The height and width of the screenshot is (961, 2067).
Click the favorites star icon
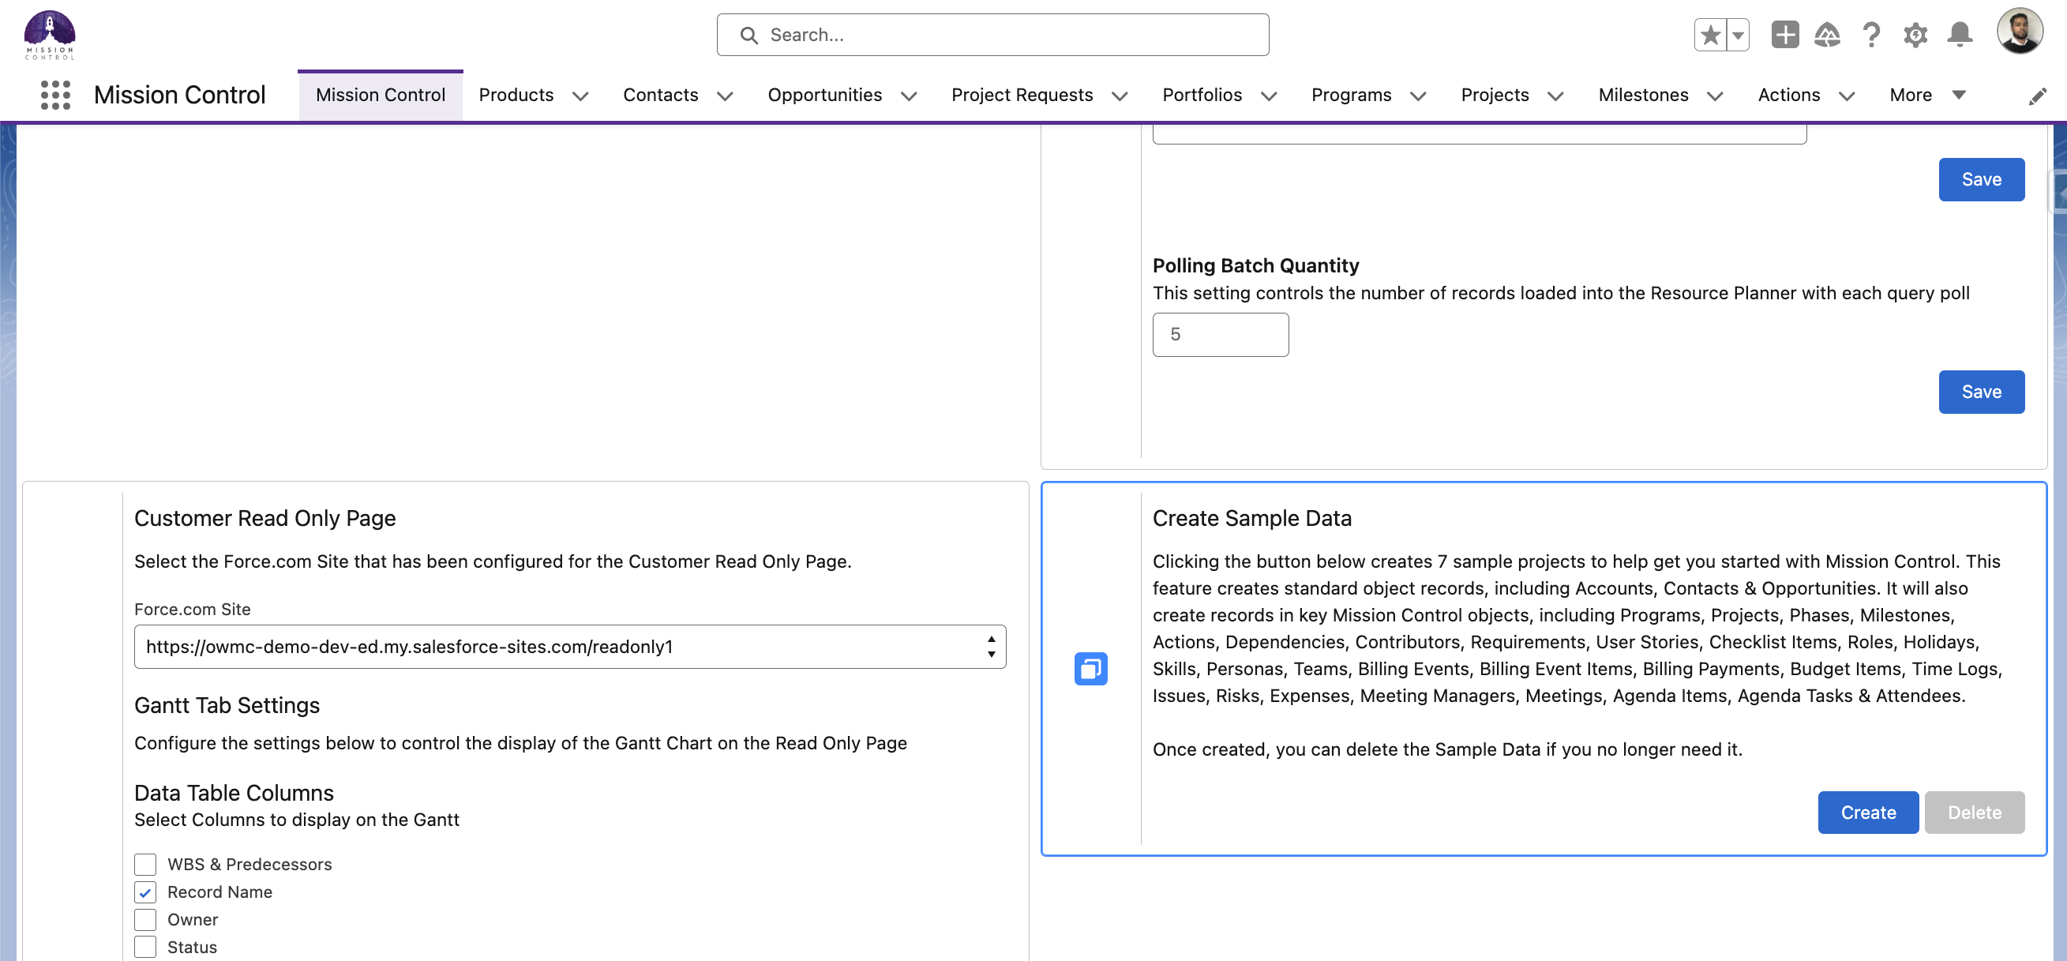1712,35
